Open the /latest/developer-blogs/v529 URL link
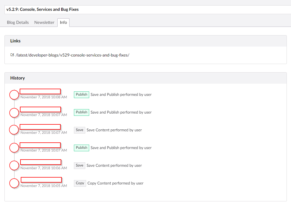Image resolution: width=291 pixels, height=205 pixels. click(x=73, y=55)
